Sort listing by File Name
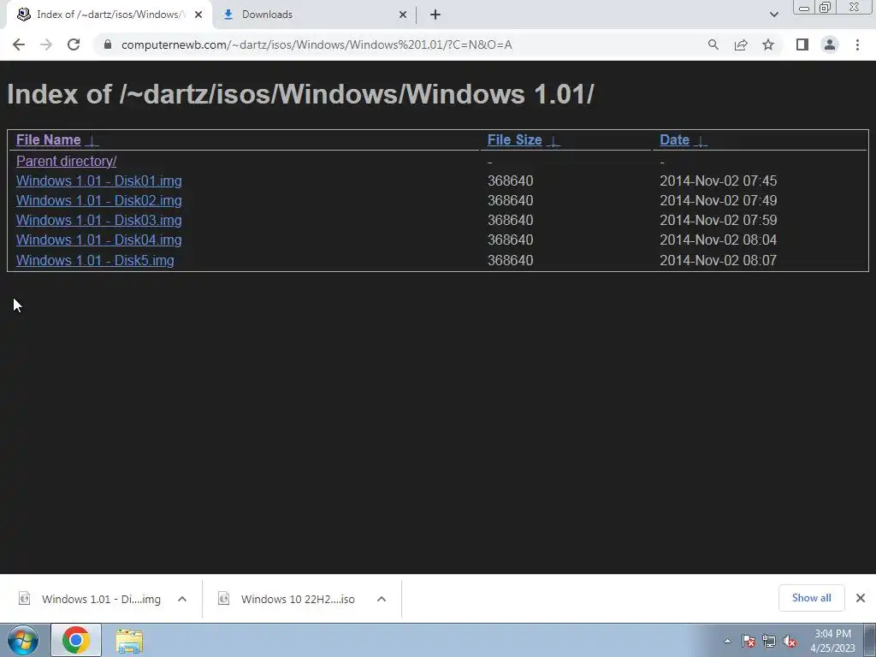876x657 pixels. (x=49, y=139)
